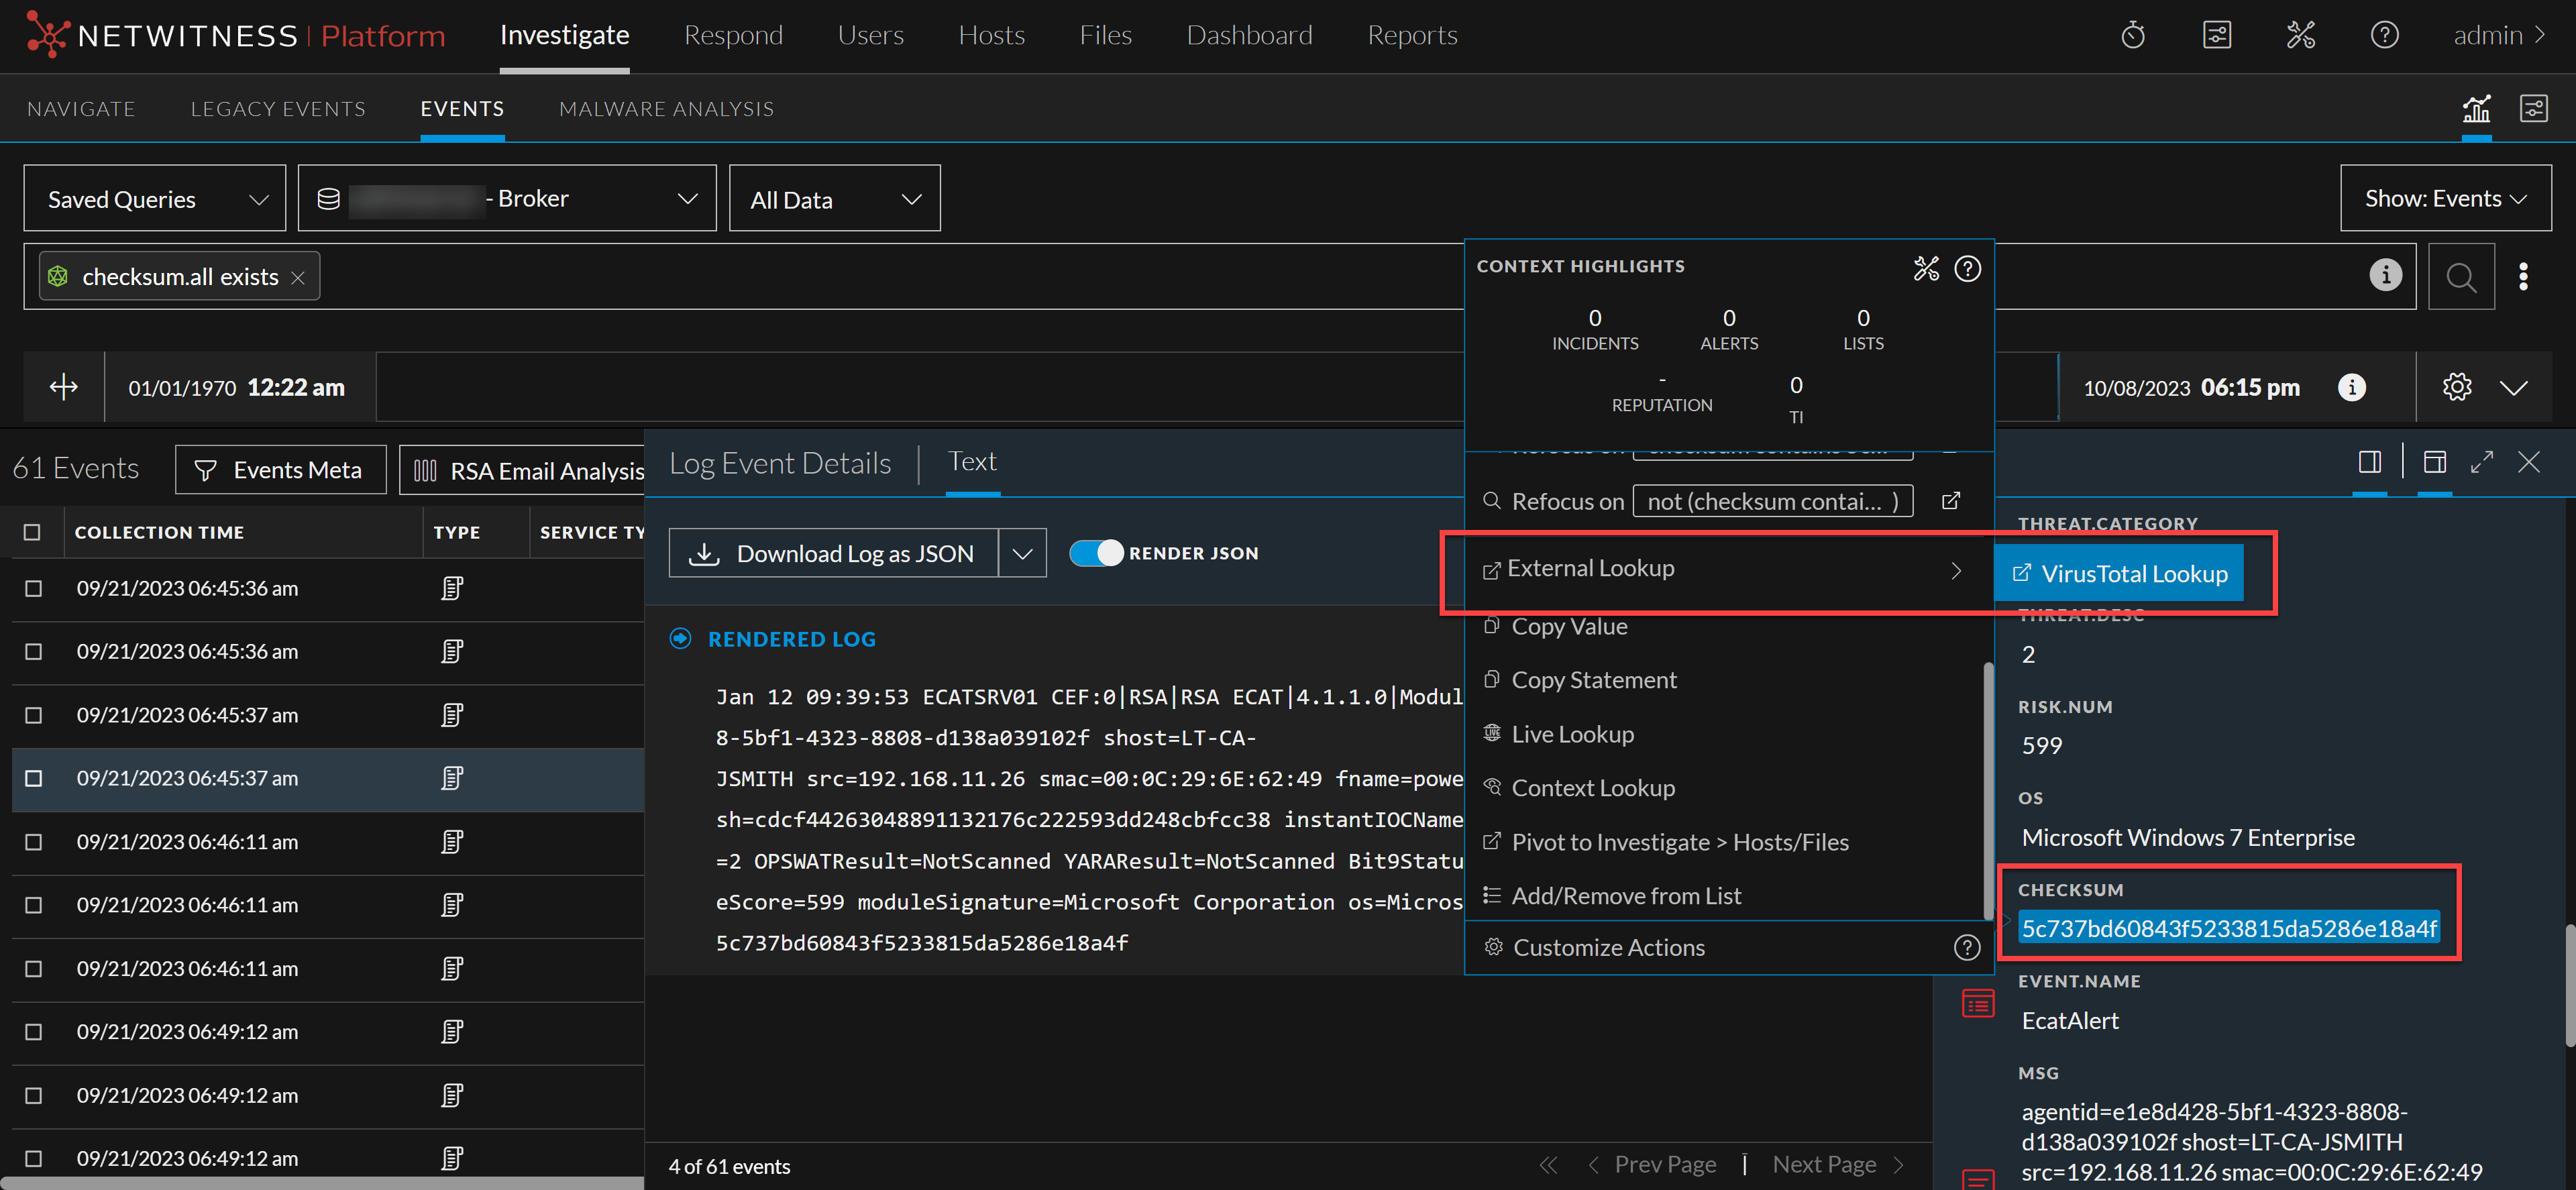Expand the All Data time range dropdown
This screenshot has height=1190, width=2576.
point(834,199)
